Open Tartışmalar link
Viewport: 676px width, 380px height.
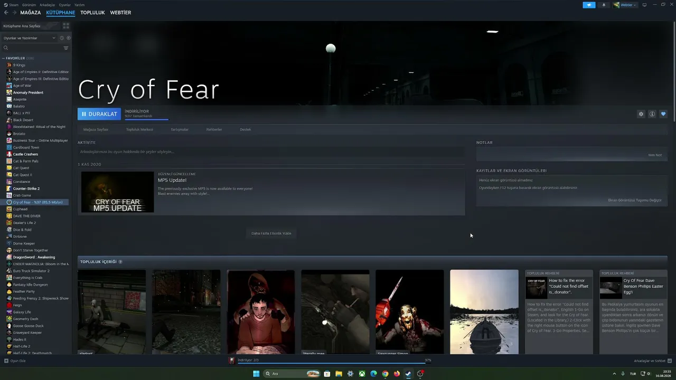tap(180, 129)
